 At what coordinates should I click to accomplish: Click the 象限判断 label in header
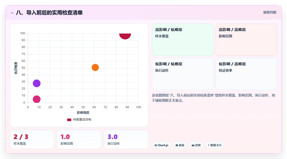click(x=270, y=13)
